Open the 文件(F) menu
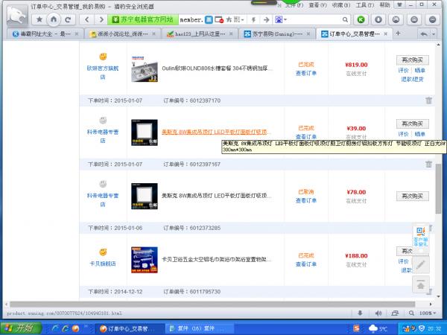This screenshot has width=447, height=335. click(295, 5)
